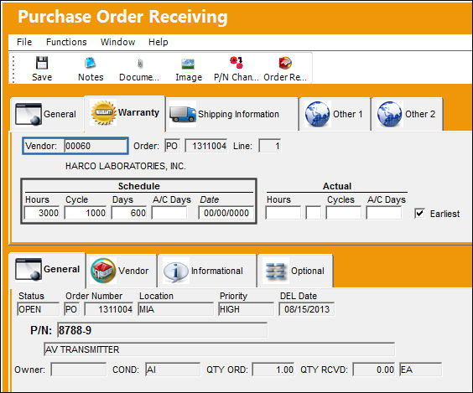Click the Order number field 1311004 in header
Screen dimensions: 473x393
(x=206, y=146)
